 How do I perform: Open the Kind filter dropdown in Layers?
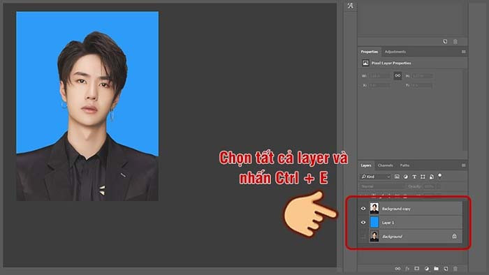[x=376, y=177]
